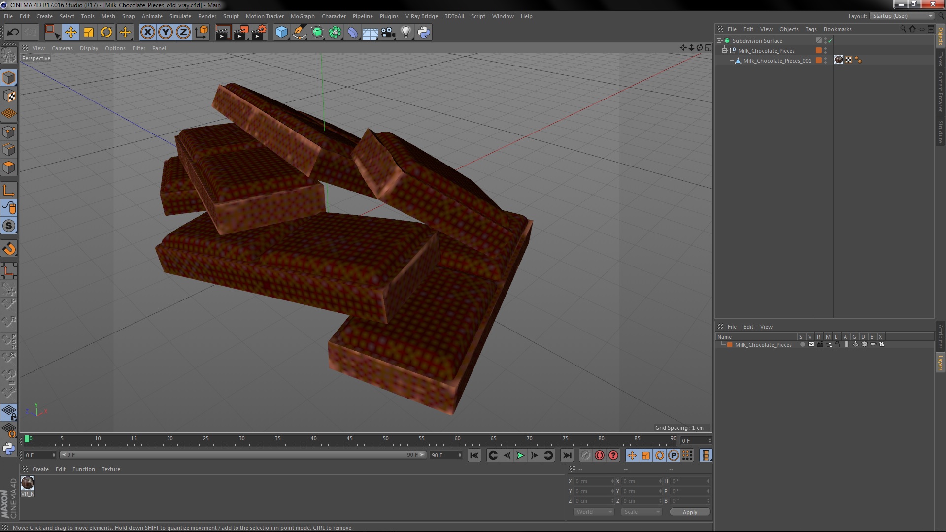Click layer color swatch in Layers panel
Viewport: 946px width, 532px height.
[x=730, y=345]
